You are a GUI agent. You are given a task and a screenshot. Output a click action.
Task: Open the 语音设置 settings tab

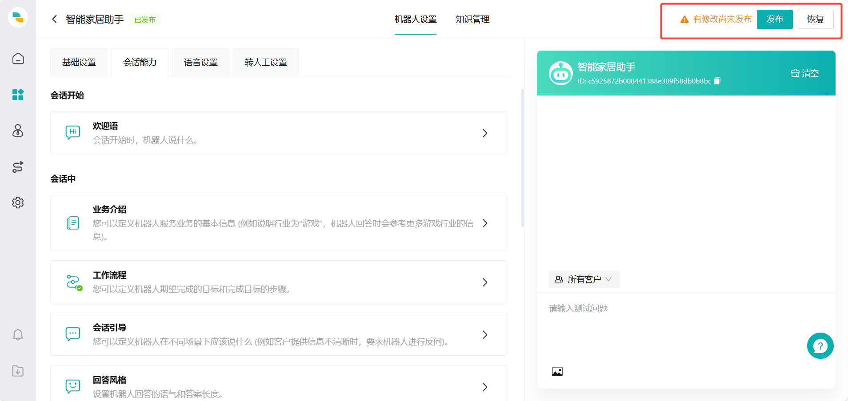200,62
